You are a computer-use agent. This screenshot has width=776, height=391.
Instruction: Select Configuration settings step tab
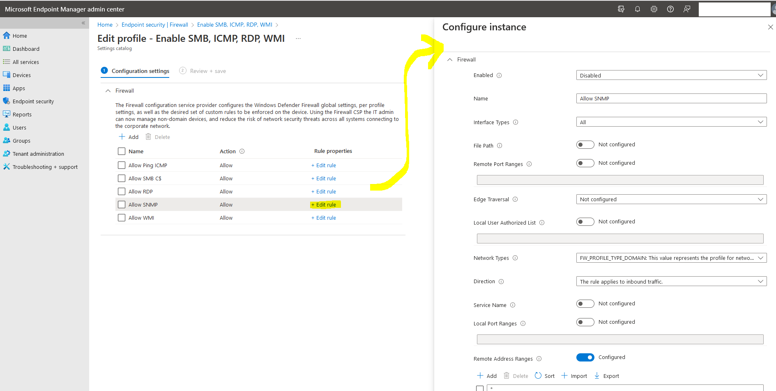tap(135, 71)
